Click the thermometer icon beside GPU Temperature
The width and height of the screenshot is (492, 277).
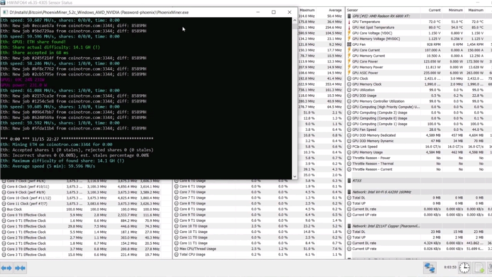(349, 22)
